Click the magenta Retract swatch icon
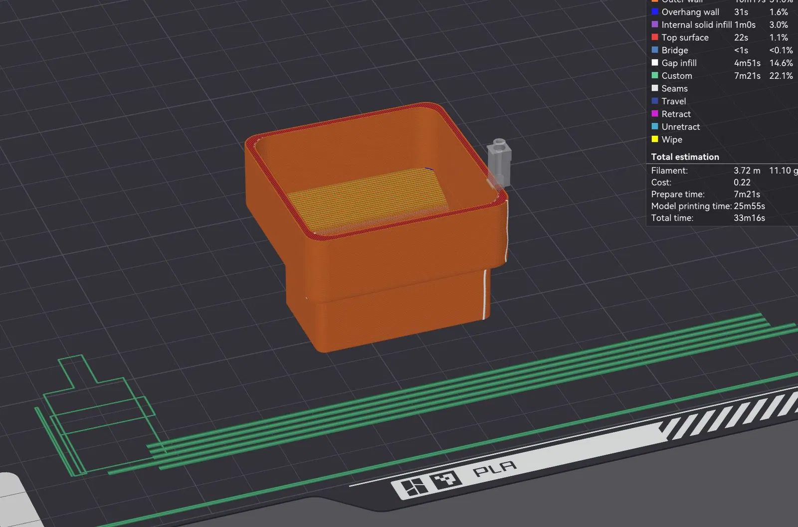This screenshot has height=527, width=798. 655,114
